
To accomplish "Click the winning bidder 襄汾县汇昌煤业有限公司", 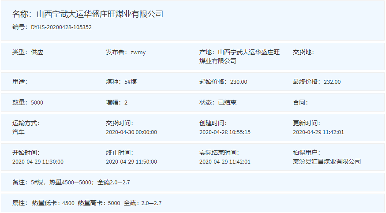I will click(327, 161).
